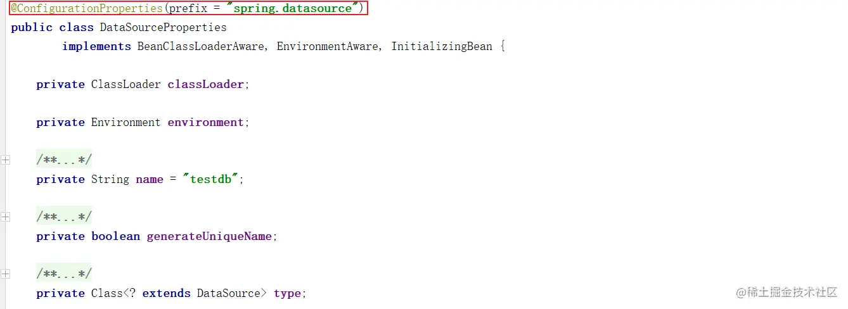This screenshot has height=309, width=848.
Task: Click DataSource inside the generic bound
Action: [228, 293]
